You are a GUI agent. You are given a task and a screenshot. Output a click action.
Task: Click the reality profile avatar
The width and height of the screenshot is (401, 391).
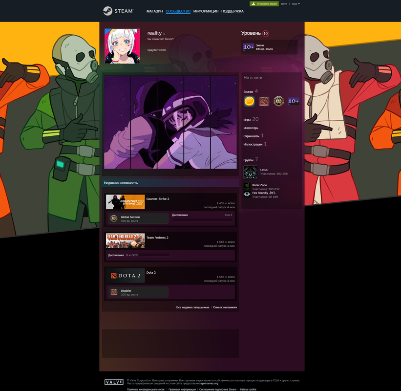[122, 46]
